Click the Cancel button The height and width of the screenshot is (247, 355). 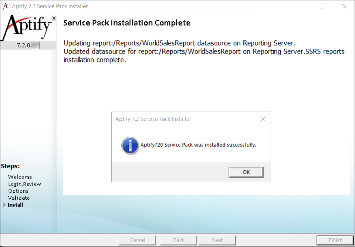click(x=137, y=240)
